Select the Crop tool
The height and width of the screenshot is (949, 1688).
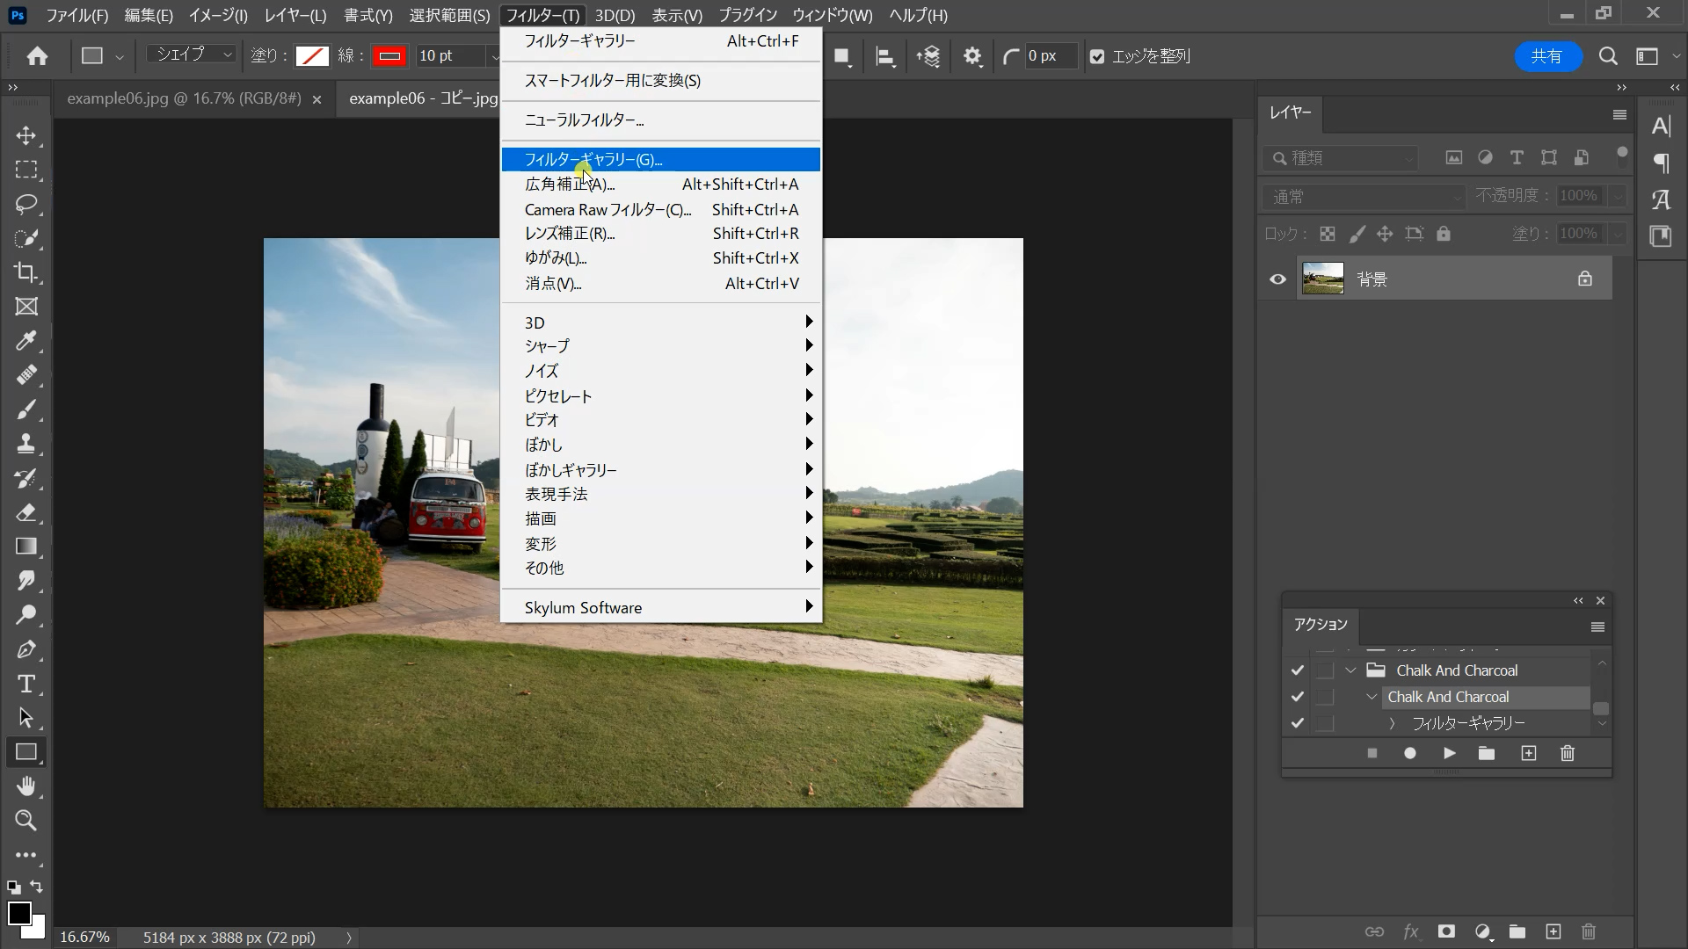tap(26, 272)
